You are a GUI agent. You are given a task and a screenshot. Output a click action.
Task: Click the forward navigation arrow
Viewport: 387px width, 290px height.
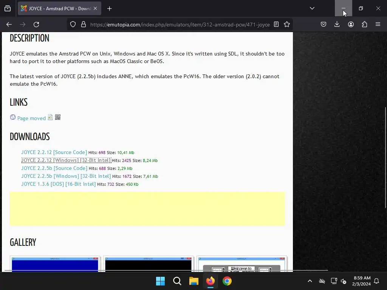[23, 25]
